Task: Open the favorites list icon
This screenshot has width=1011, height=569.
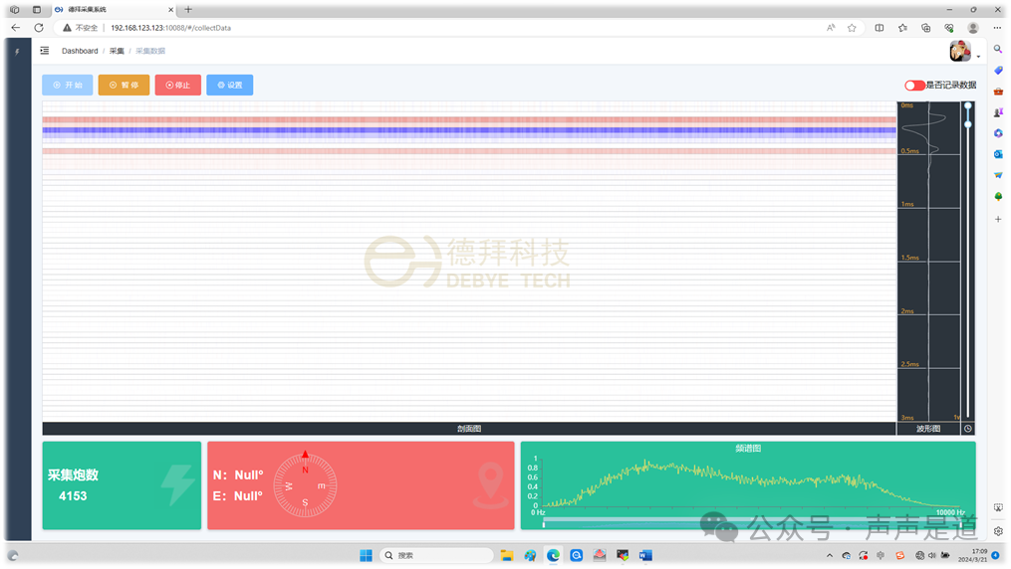Action: point(902,28)
